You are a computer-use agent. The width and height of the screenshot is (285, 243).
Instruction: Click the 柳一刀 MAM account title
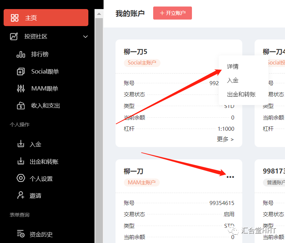[x=133, y=171]
